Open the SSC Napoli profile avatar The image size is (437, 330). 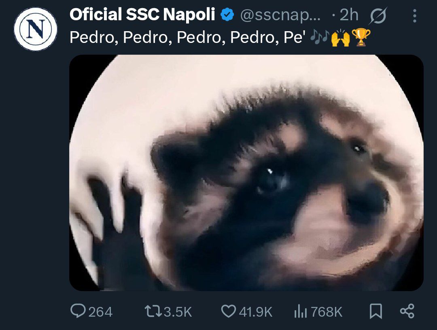pos(36,29)
